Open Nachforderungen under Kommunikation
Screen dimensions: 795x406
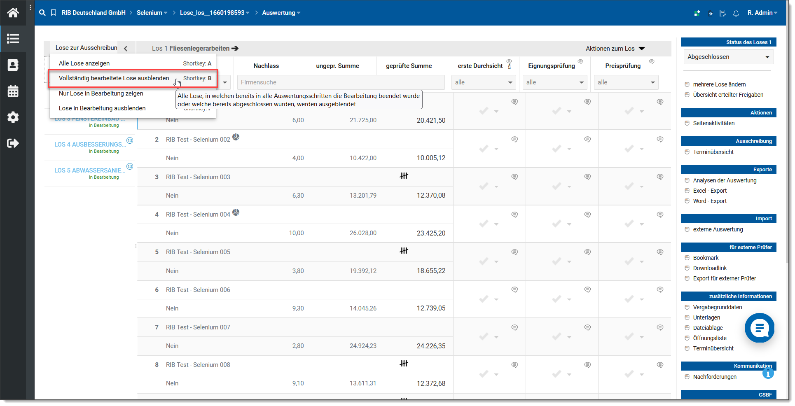point(715,377)
